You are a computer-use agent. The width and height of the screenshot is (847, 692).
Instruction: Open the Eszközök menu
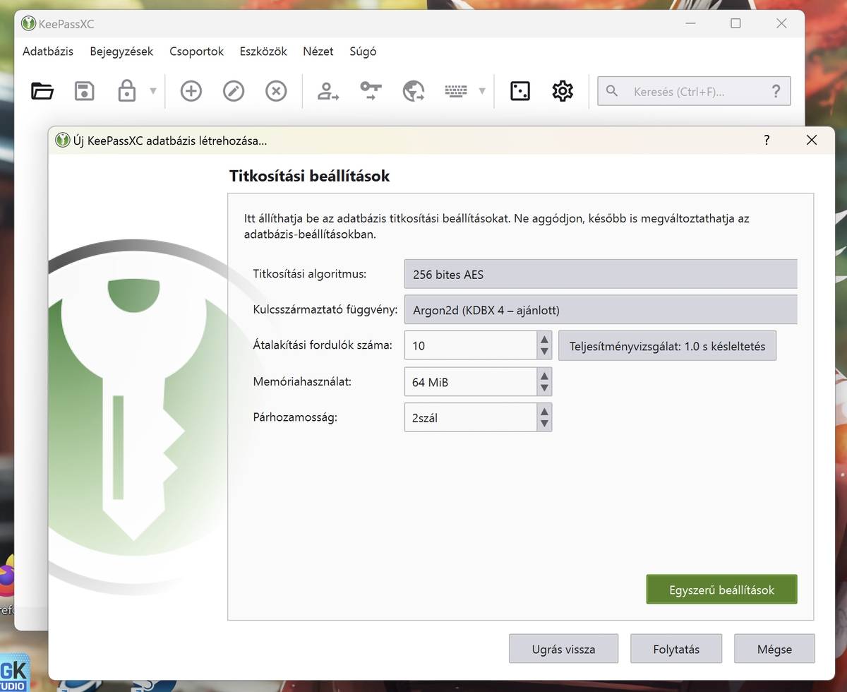click(263, 51)
